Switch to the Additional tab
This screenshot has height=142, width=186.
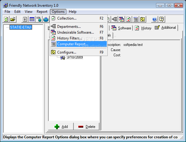point(166,28)
